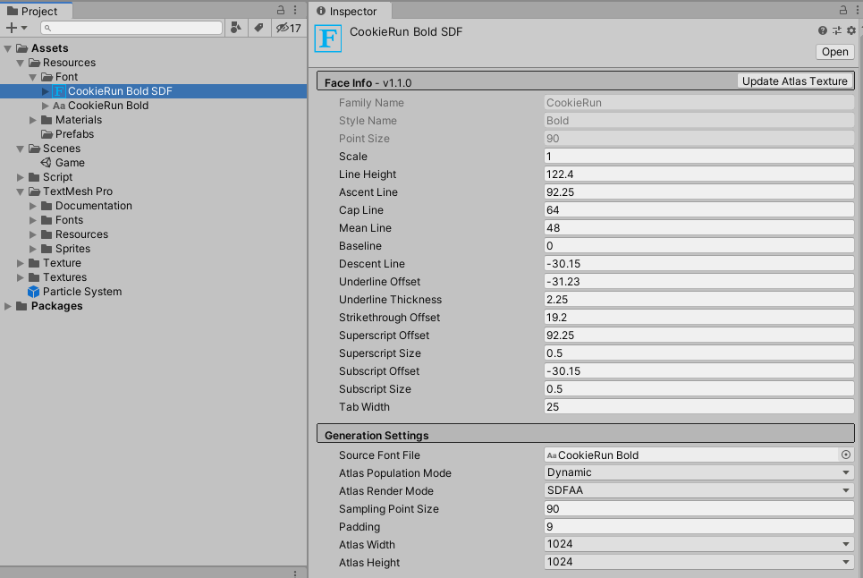Toggle the Inspector lock icon
863x578 pixels.
[x=842, y=10]
